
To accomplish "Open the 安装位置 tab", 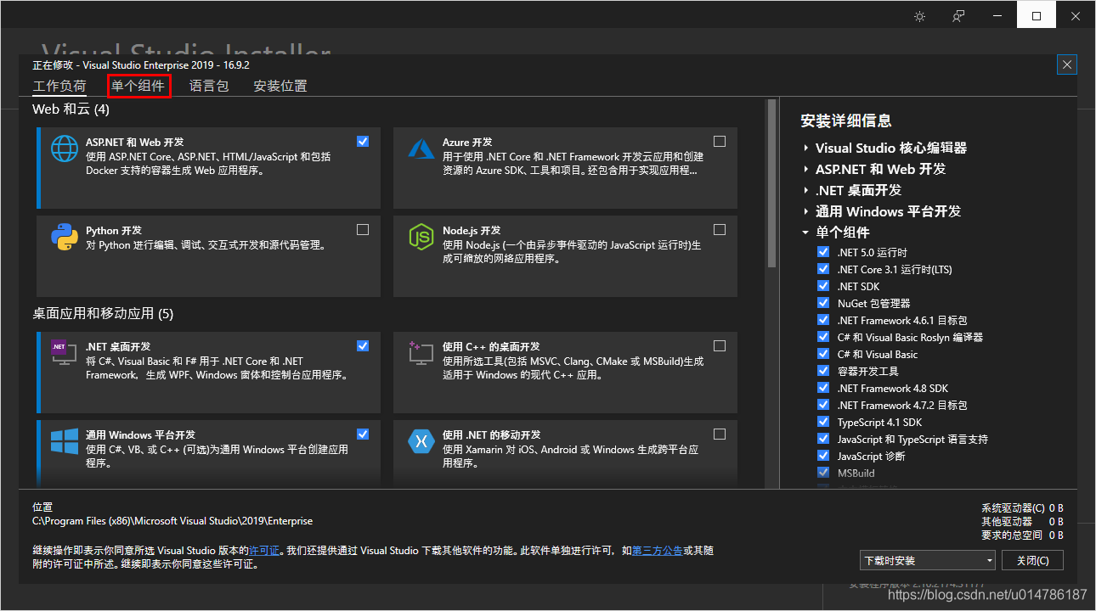I will point(280,86).
